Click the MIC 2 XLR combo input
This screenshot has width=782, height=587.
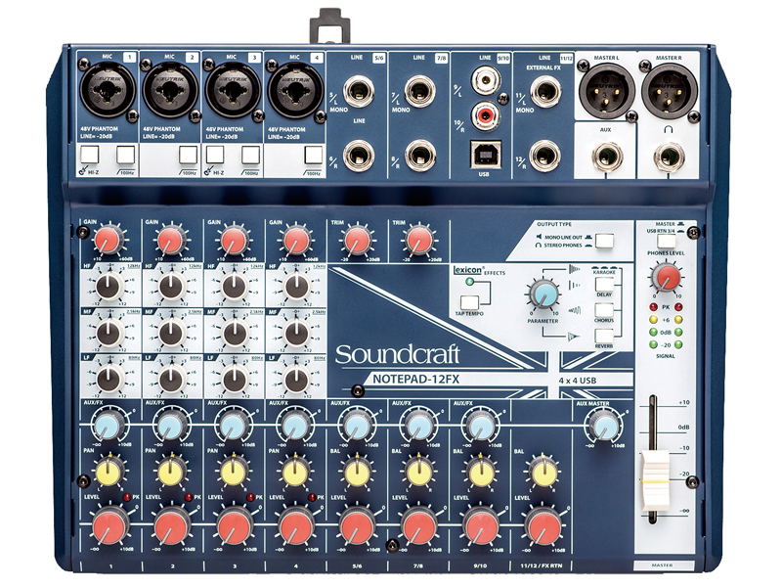170,90
